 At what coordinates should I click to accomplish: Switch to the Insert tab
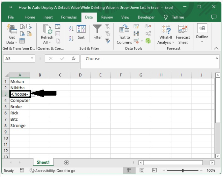point(48,17)
